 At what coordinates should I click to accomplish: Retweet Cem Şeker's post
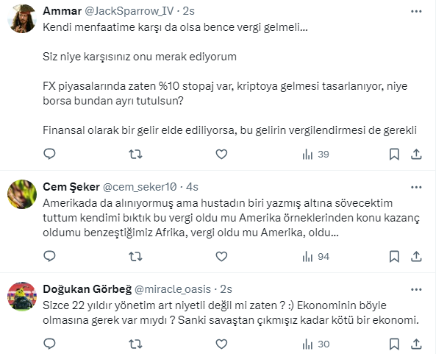tap(136, 256)
